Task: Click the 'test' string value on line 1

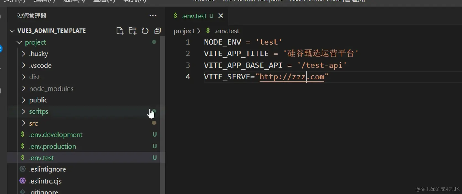Action: tap(269, 42)
